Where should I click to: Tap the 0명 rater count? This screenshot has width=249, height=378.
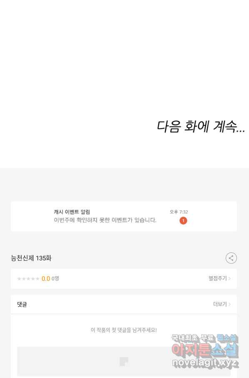[55, 278]
